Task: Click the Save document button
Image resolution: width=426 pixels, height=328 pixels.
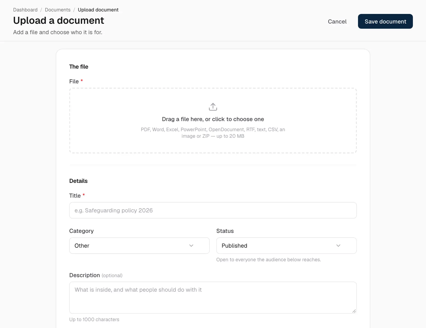Action: click(385, 21)
